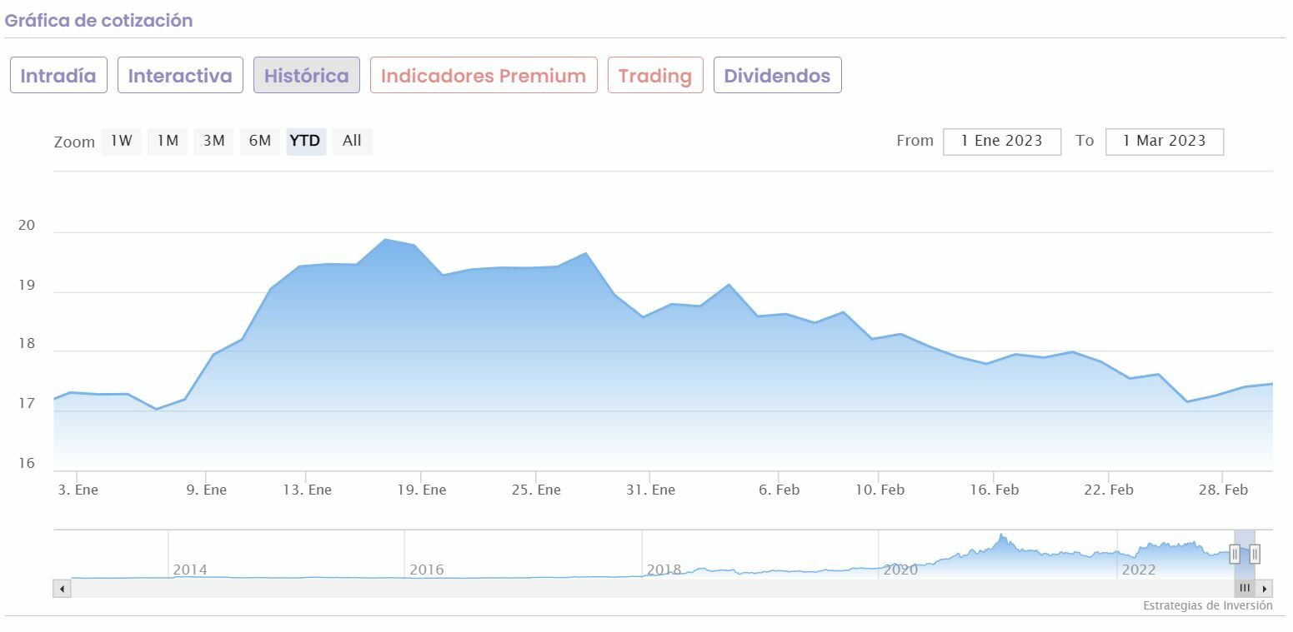Click the navigator scroll left arrow
The width and height of the screenshot is (1293, 632).
pyautogui.click(x=62, y=589)
